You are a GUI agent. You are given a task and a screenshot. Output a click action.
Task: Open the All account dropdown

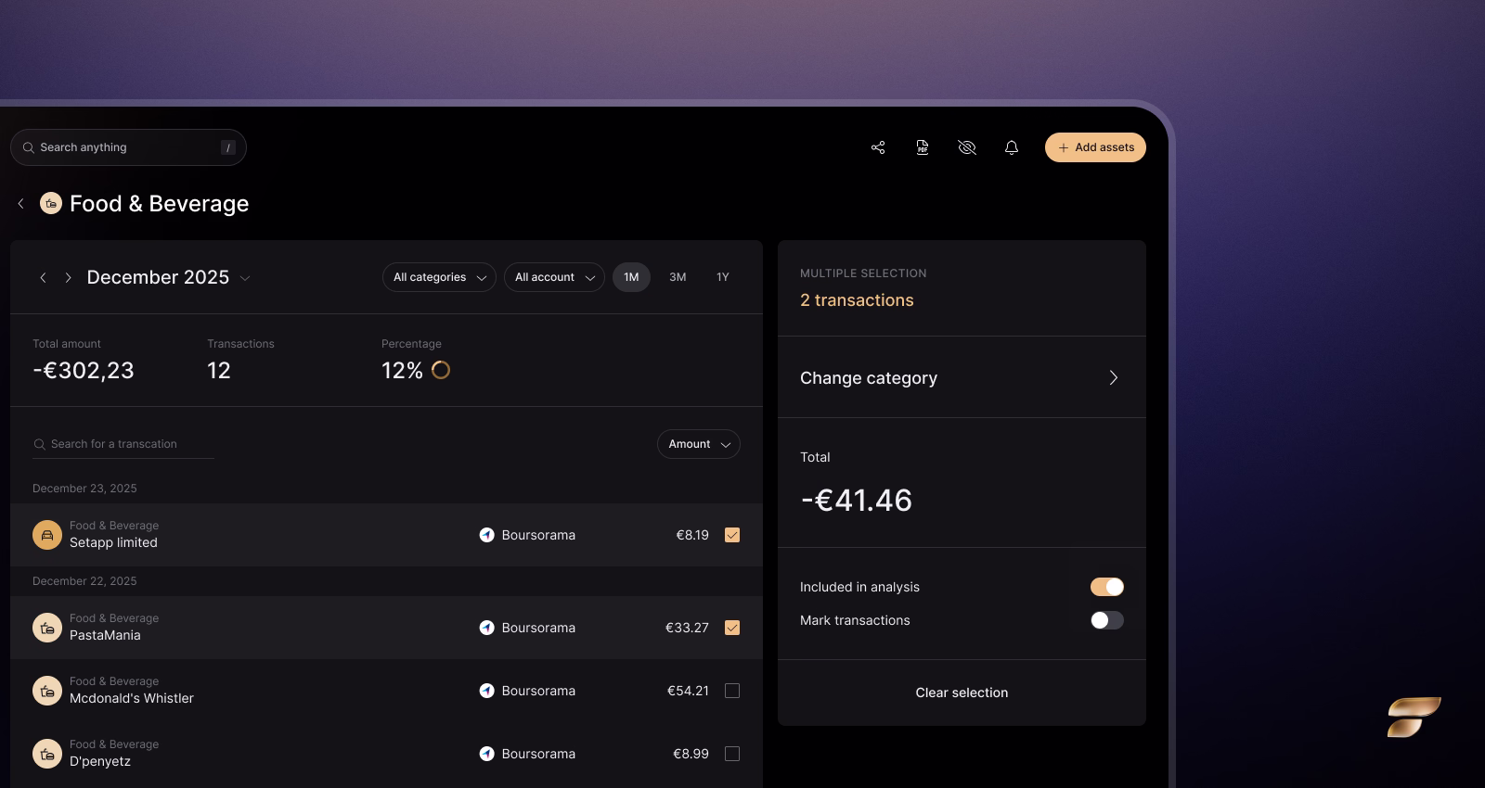(554, 277)
